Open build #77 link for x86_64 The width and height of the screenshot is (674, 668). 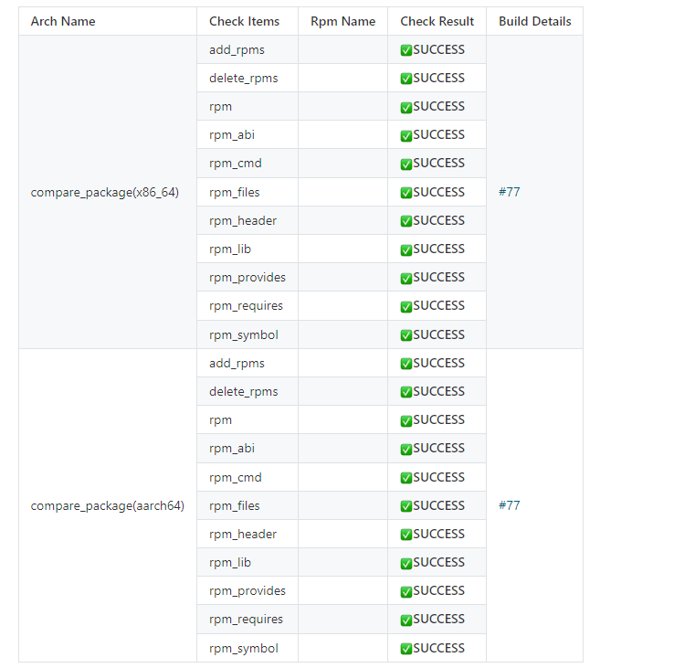pyautogui.click(x=509, y=192)
